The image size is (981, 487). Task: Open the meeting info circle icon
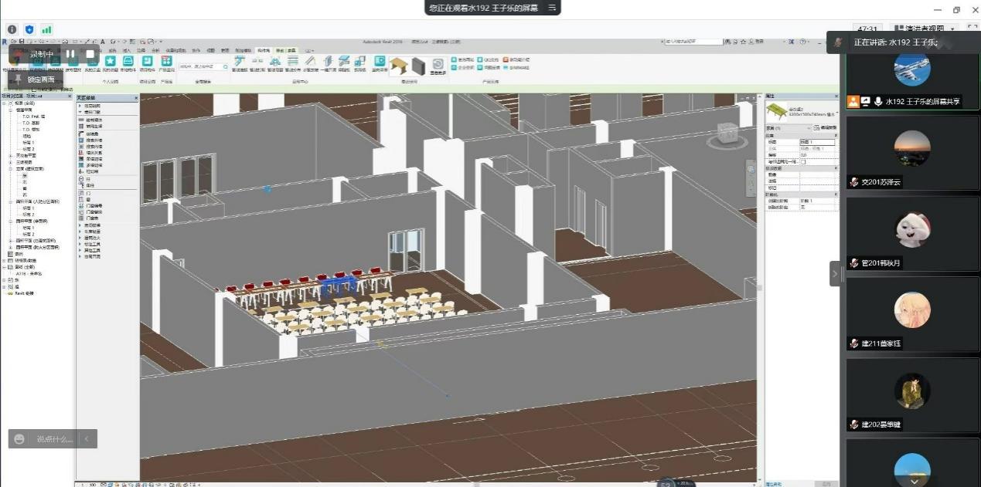pos(12,29)
